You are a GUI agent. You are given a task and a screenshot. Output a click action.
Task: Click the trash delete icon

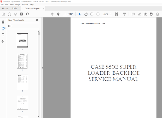tap(158, 14)
